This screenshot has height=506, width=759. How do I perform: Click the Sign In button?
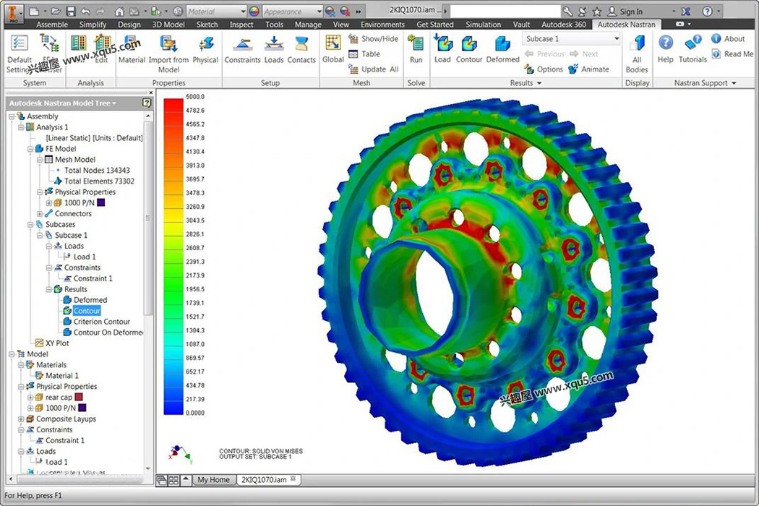click(x=625, y=12)
